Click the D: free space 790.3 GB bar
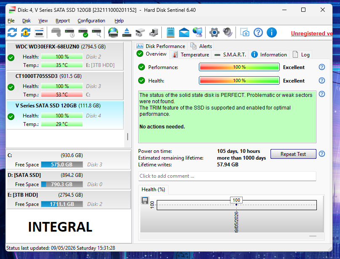This screenshot has height=259, width=340. pos(62,184)
